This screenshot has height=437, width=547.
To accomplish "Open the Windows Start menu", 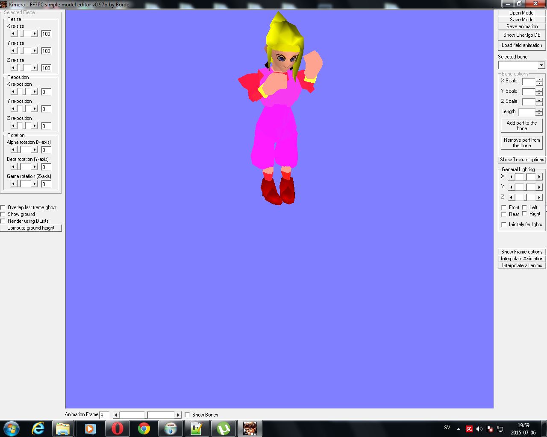I will (x=12, y=428).
